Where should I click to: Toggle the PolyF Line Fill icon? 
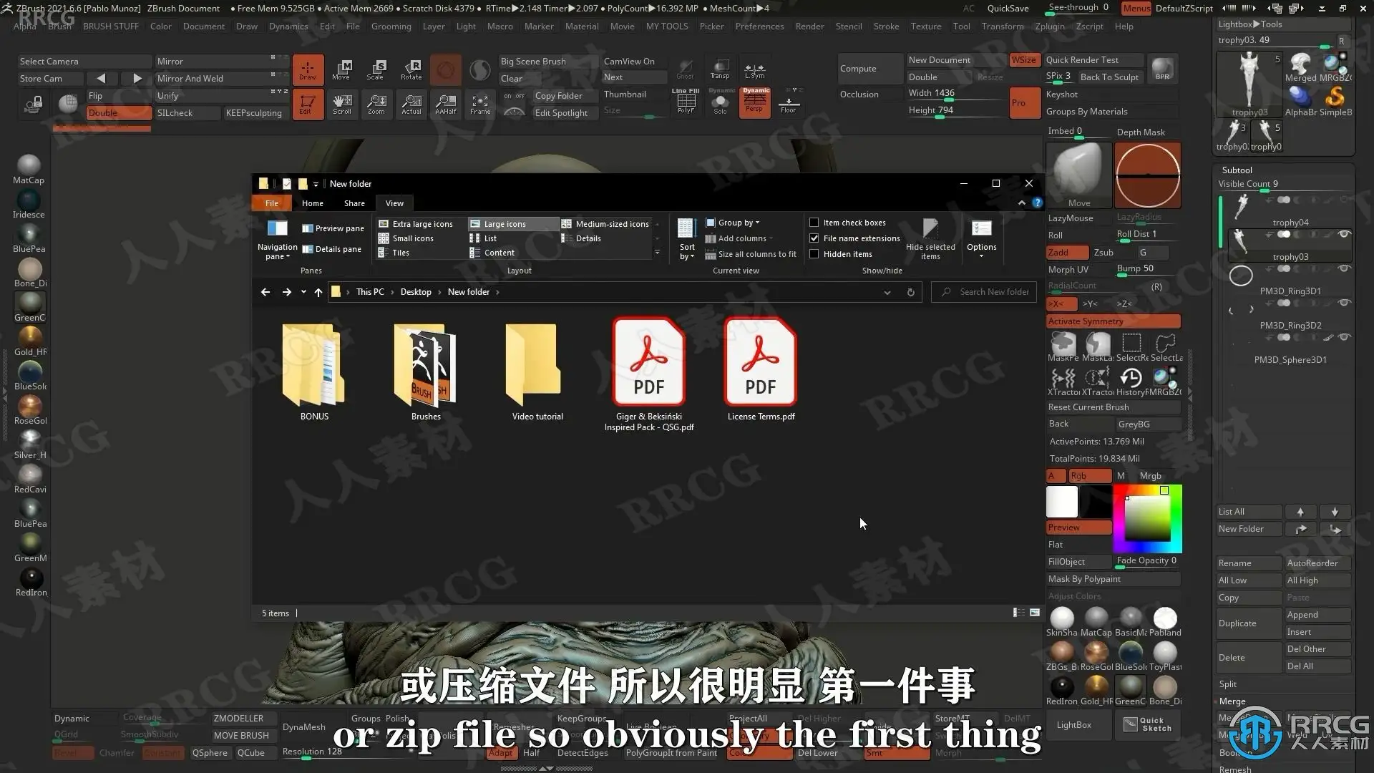coord(686,102)
